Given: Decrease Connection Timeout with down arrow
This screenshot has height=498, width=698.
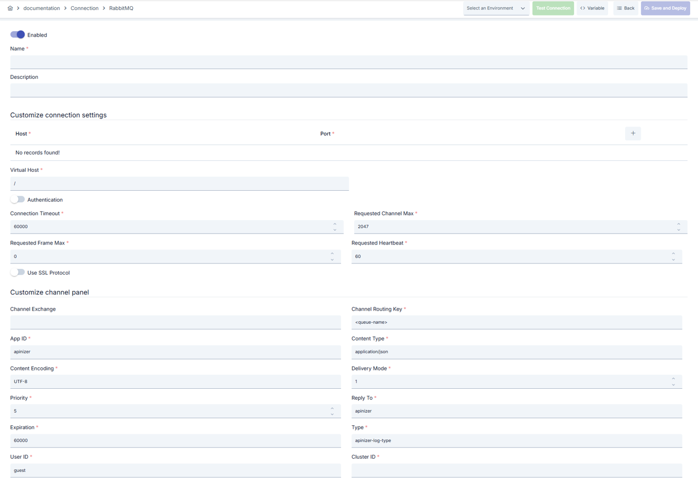Looking at the screenshot, I should point(335,230).
